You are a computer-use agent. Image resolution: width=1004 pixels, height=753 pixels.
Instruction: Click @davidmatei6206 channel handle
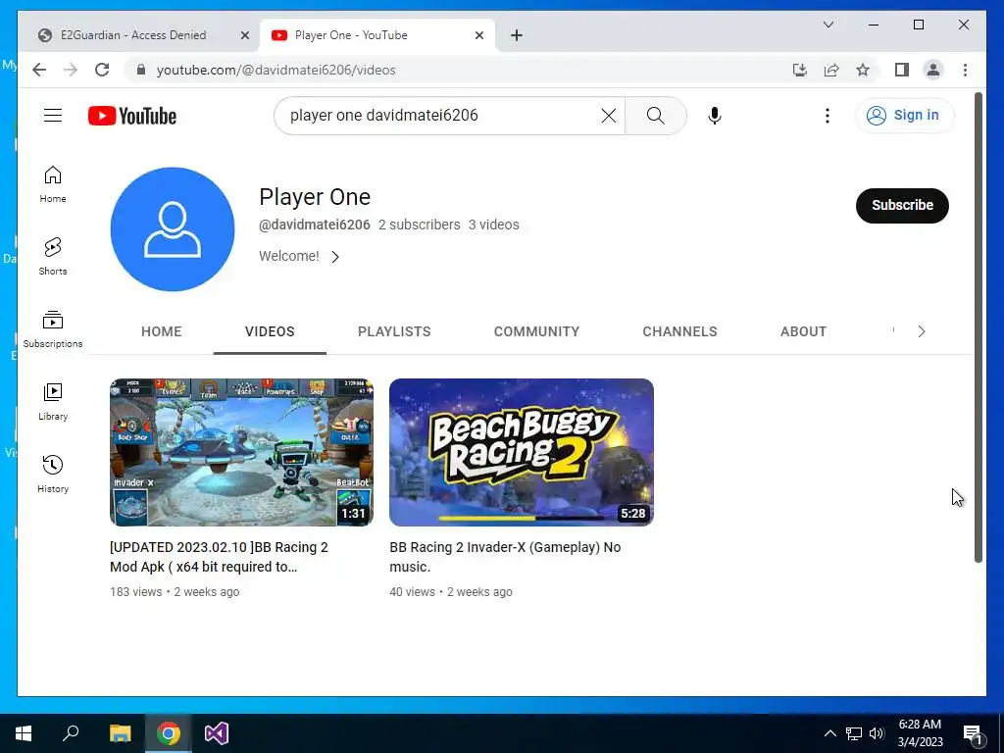[x=315, y=225]
